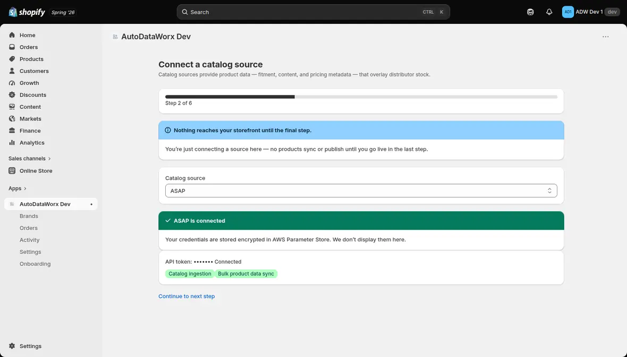Click the Shopify logo

(27, 12)
